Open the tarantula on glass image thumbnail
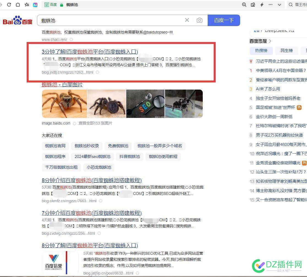Screen dimensions: 307x277 click(x=184, y=104)
